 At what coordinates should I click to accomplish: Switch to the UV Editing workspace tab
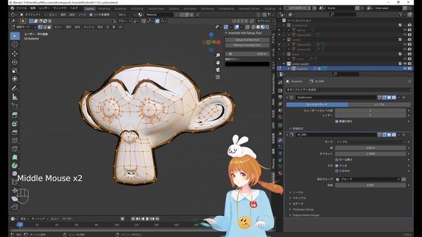point(137,9)
